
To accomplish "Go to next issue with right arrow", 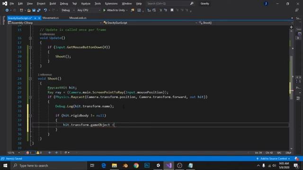I will pyautogui.click(x=56, y=153).
